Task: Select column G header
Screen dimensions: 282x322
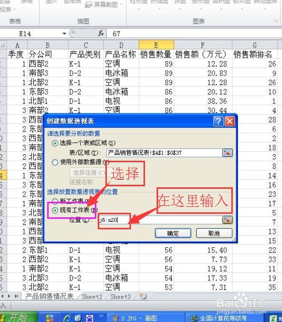Action: [255, 45]
